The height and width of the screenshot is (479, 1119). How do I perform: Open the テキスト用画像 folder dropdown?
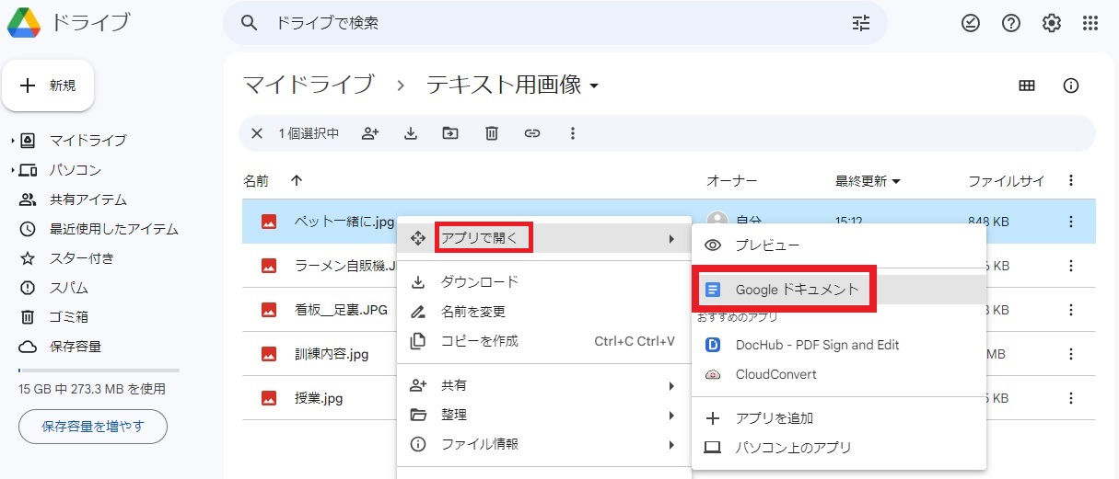click(594, 86)
